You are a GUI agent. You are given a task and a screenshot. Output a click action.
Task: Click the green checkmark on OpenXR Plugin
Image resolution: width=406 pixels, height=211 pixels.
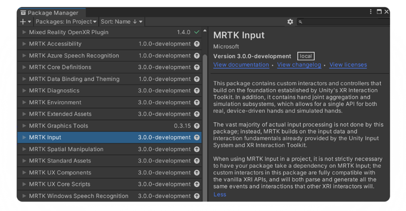(x=197, y=32)
